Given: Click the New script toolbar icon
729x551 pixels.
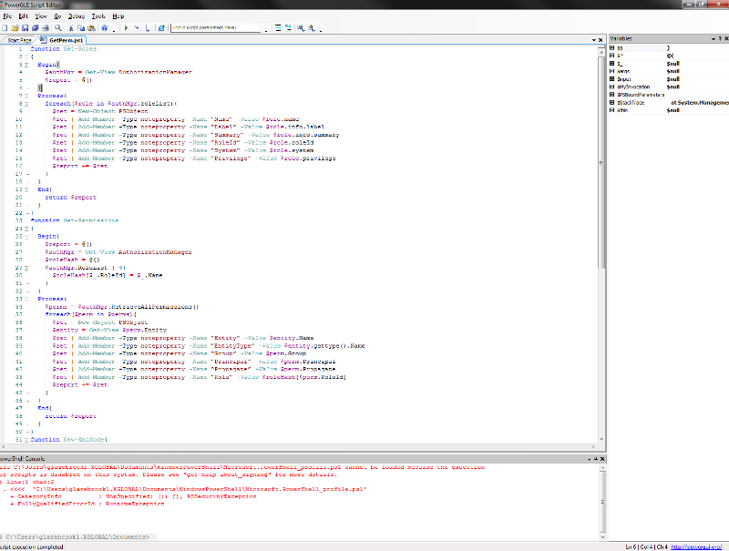Looking at the screenshot, I should click(x=5, y=28).
